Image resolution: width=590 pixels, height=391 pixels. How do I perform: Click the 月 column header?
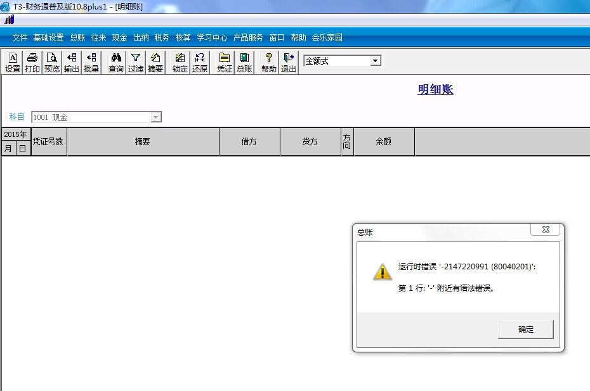point(8,148)
